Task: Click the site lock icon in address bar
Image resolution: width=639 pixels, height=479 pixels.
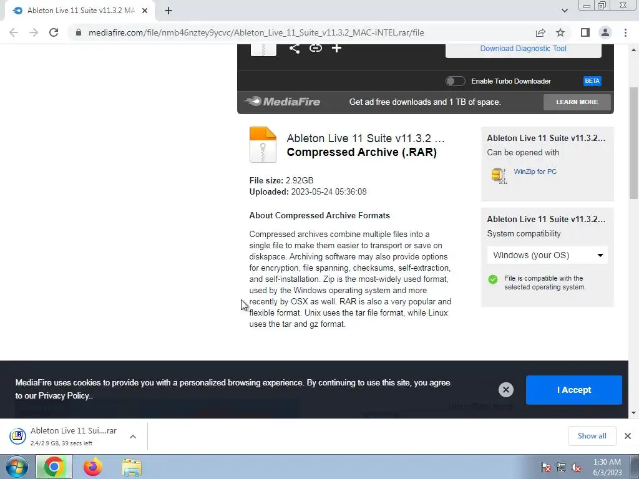Action: [x=79, y=32]
